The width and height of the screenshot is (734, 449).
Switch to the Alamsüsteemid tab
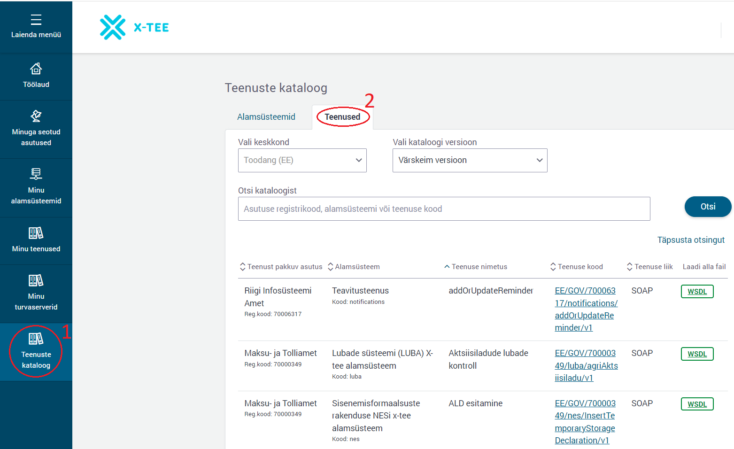point(266,117)
